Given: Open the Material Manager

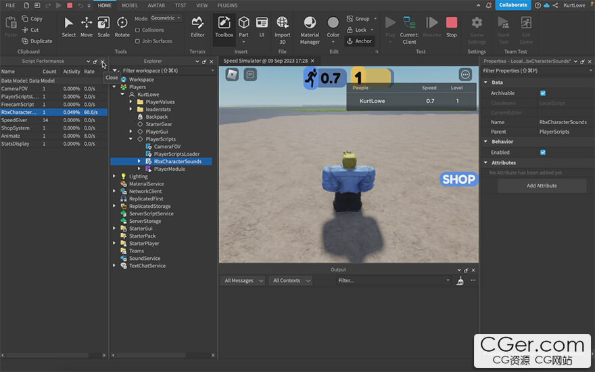Looking at the screenshot, I should point(310,30).
